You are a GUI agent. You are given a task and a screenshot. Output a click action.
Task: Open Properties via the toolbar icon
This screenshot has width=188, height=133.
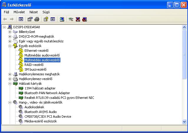(x=30, y=19)
